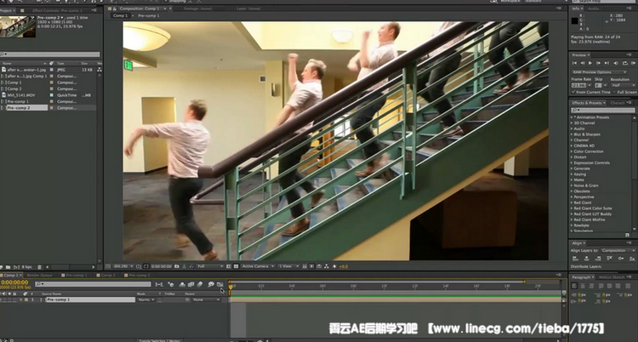The image size is (638, 342).
Task: Click align left edges icon in Align panel
Action: (575, 258)
